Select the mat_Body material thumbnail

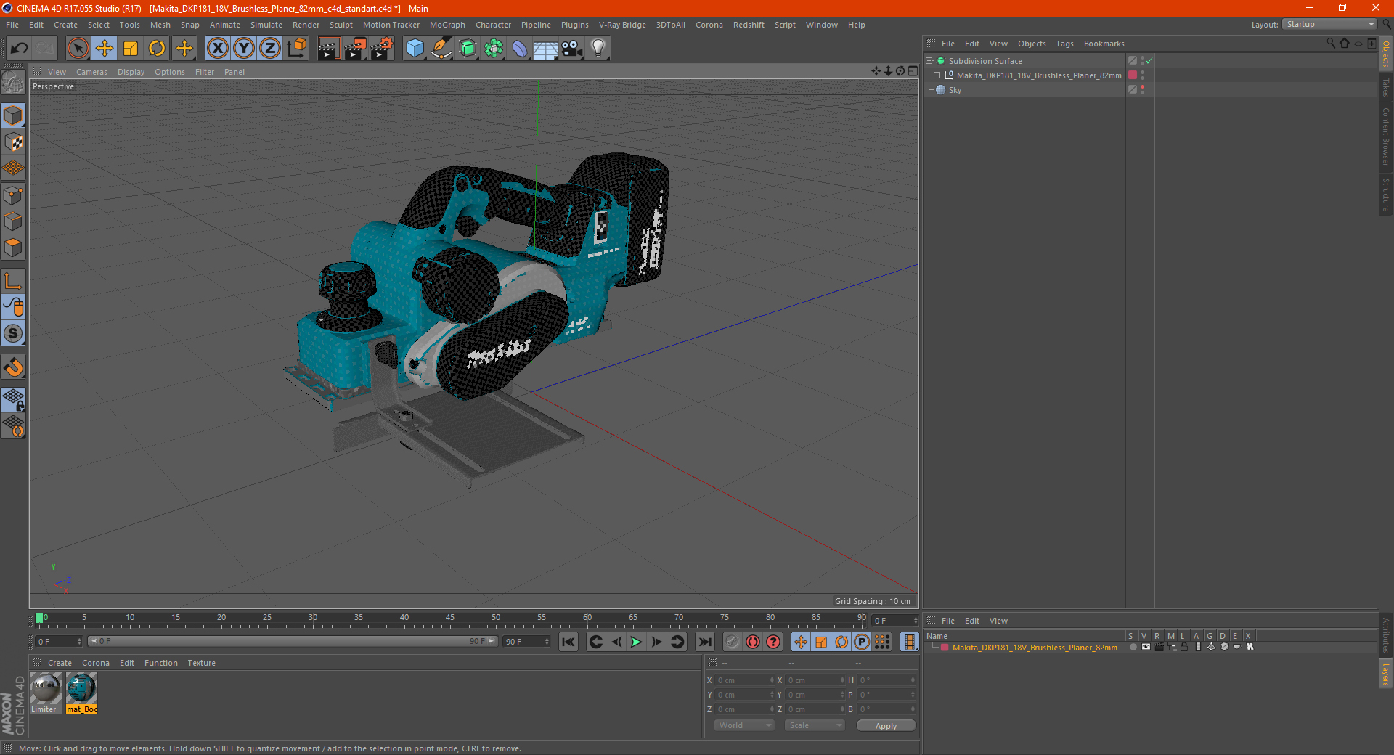point(81,693)
